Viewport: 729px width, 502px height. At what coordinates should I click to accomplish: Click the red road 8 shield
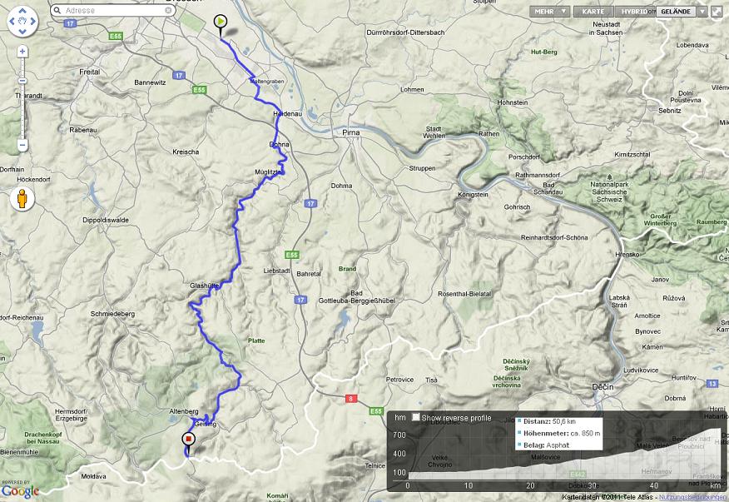(351, 399)
